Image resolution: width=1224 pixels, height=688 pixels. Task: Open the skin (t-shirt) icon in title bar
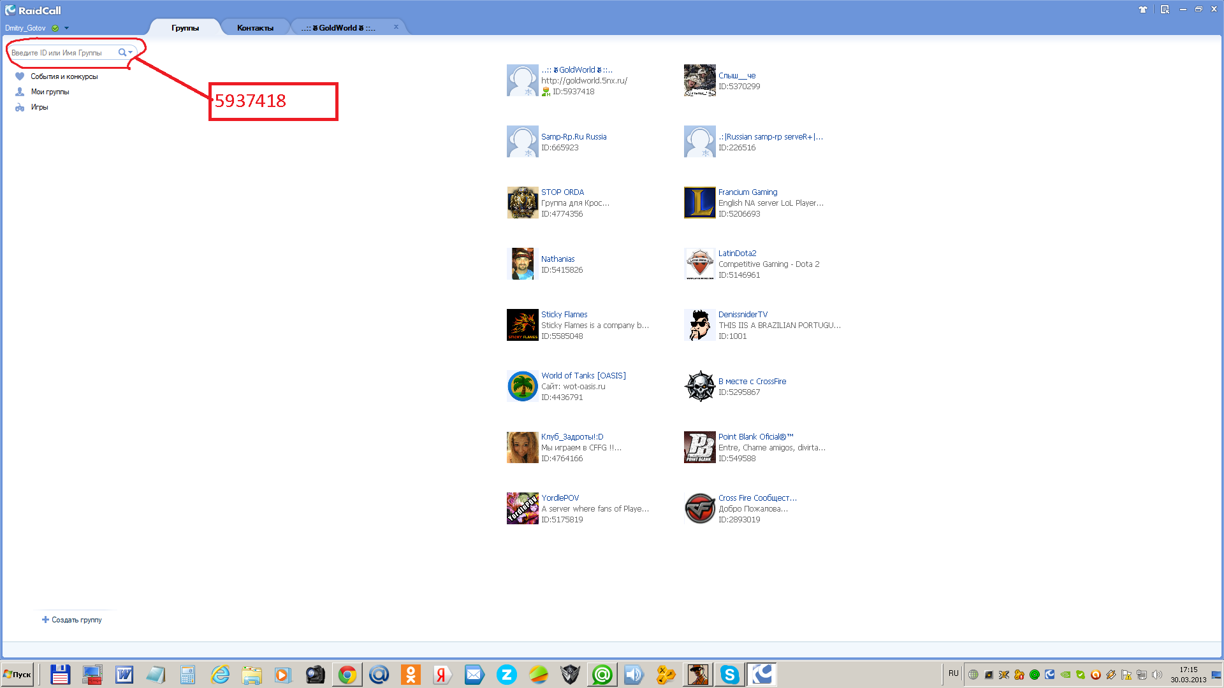click(x=1142, y=10)
